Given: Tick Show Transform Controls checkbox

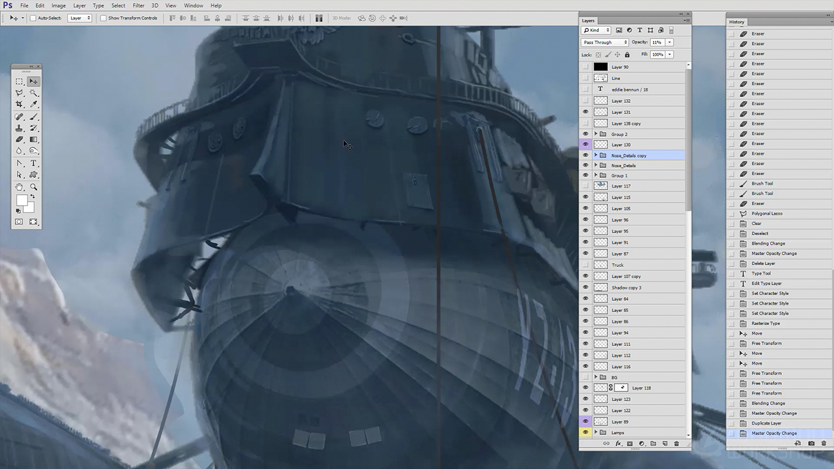Looking at the screenshot, I should click(x=104, y=18).
